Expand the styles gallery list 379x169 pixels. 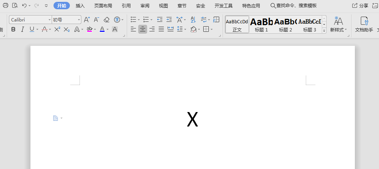tap(324, 31)
